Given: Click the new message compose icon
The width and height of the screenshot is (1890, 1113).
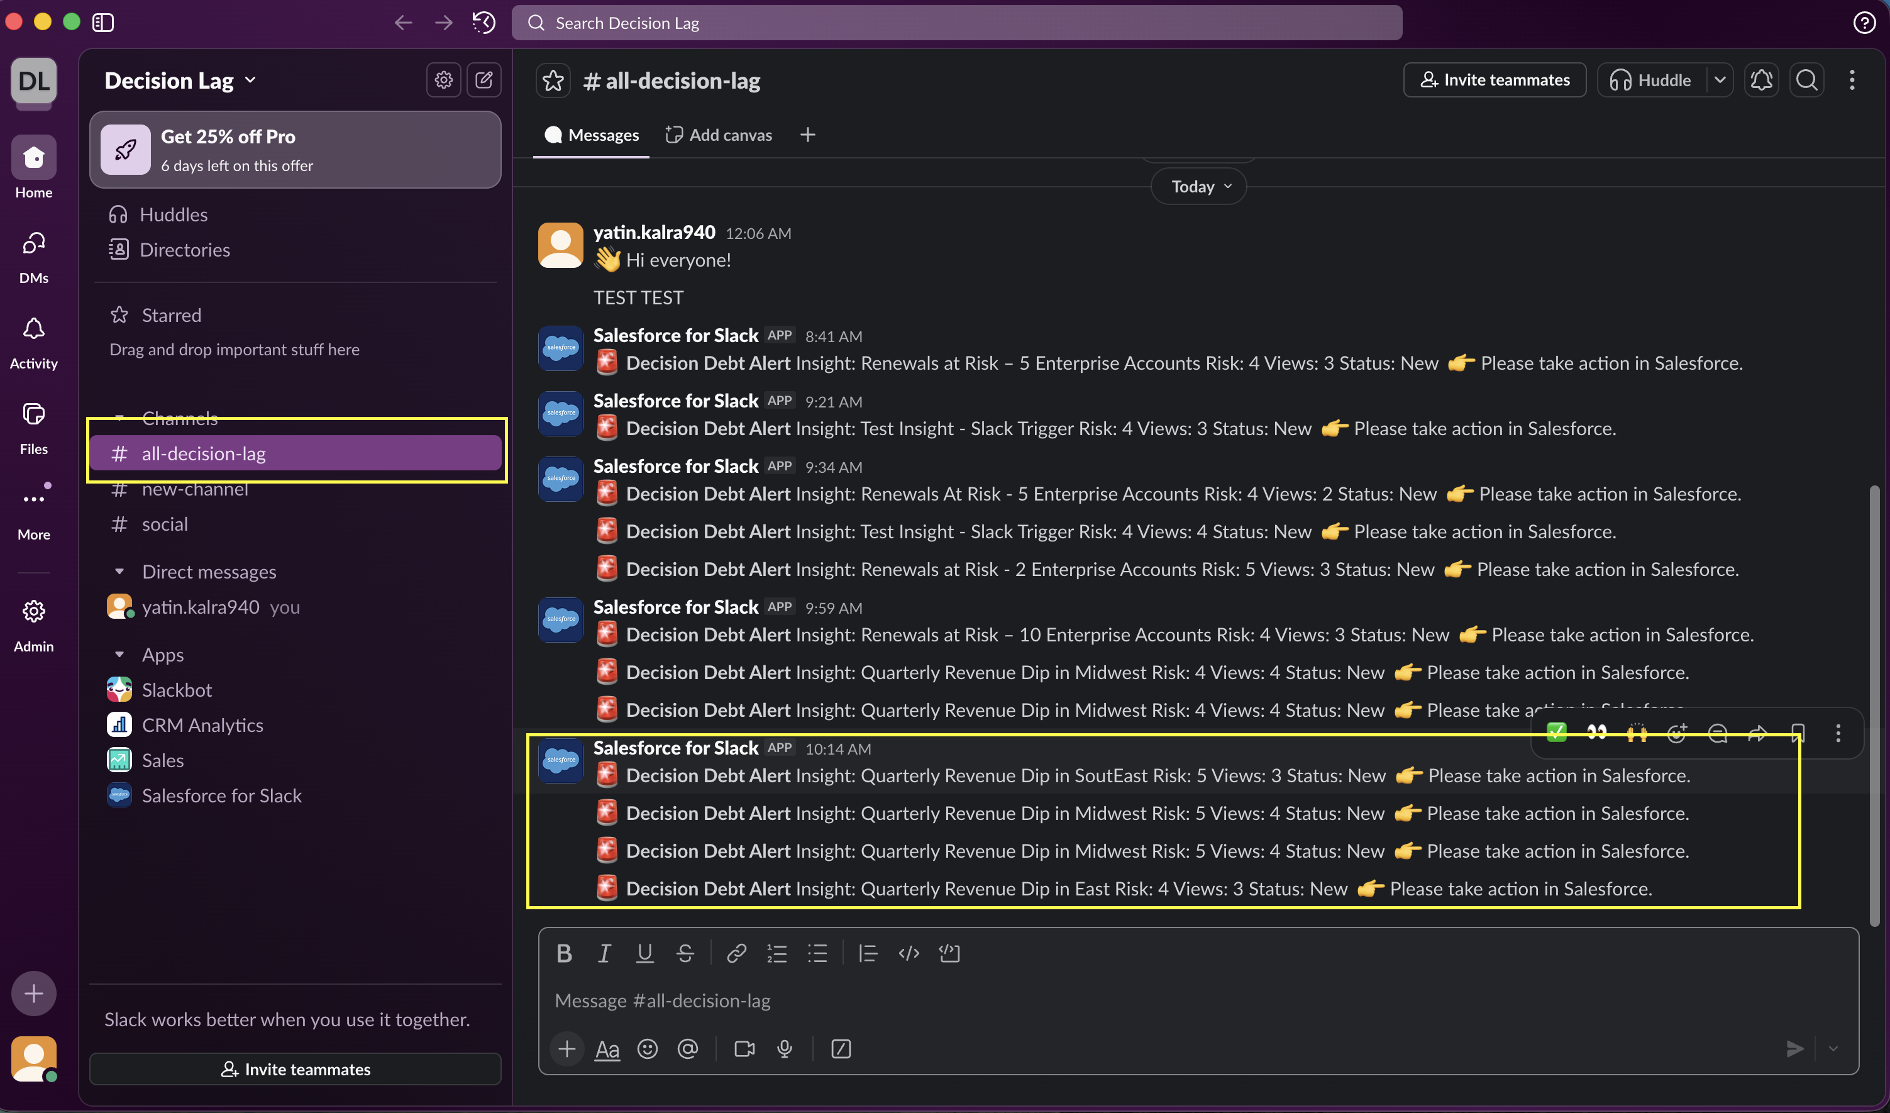Looking at the screenshot, I should 484,79.
